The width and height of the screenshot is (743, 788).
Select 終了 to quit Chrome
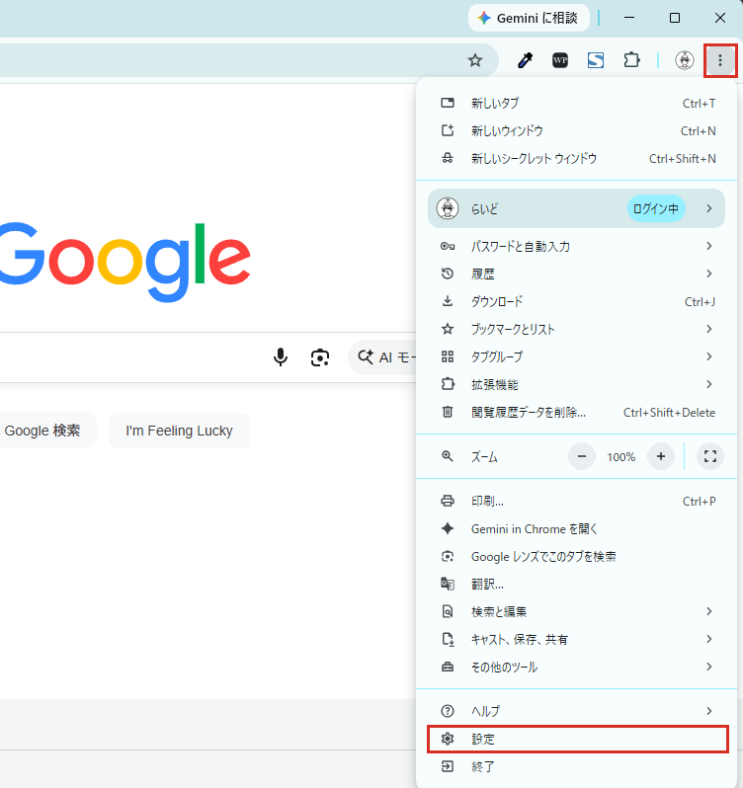pos(577,766)
